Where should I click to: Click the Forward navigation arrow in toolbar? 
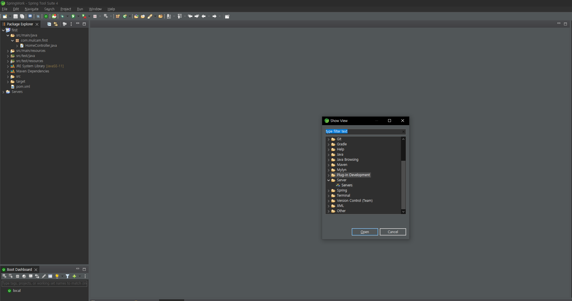coord(214,16)
